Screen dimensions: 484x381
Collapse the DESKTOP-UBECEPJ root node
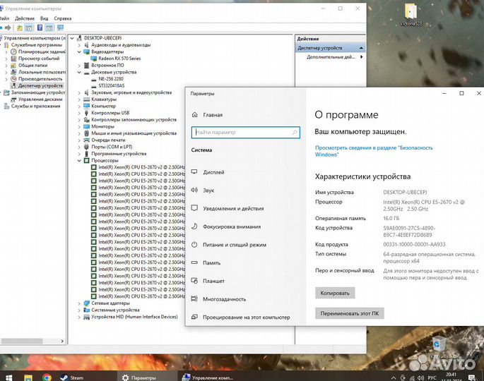point(72,38)
